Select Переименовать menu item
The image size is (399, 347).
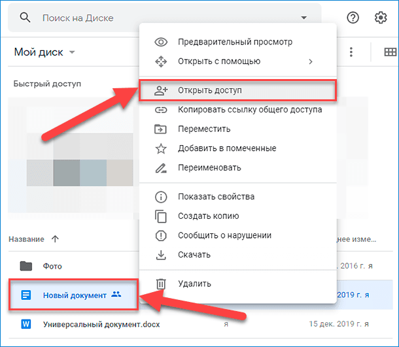237,168
